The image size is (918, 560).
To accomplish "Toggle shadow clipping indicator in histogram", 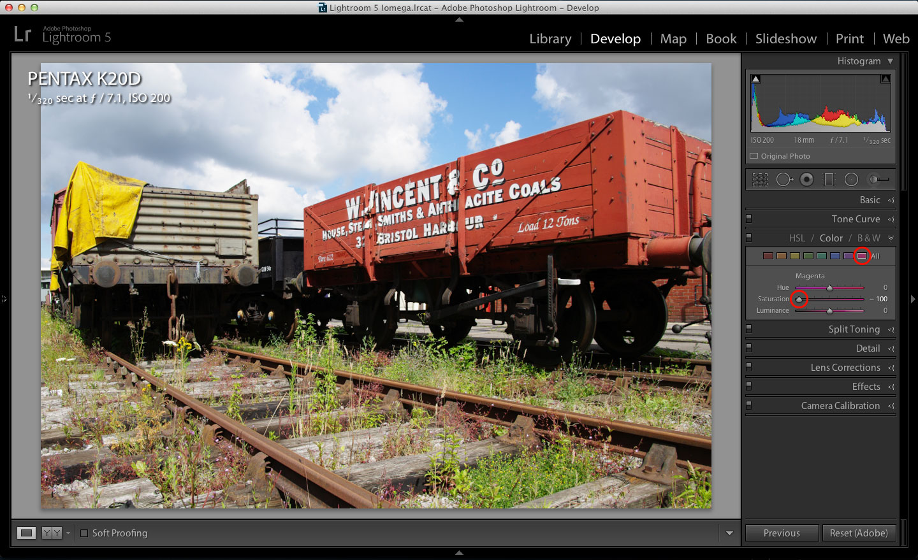I will click(x=755, y=79).
